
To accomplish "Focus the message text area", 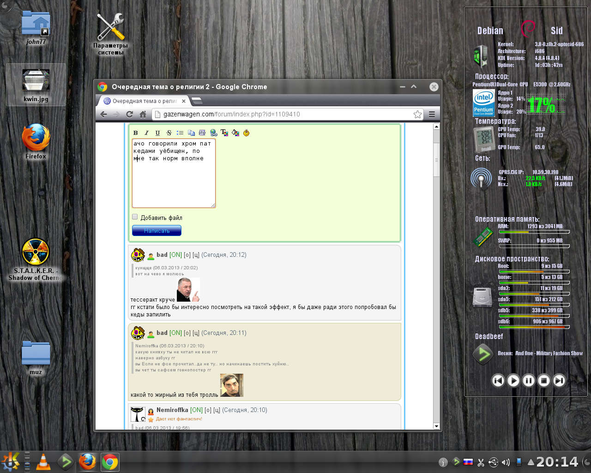I will 174,173.
